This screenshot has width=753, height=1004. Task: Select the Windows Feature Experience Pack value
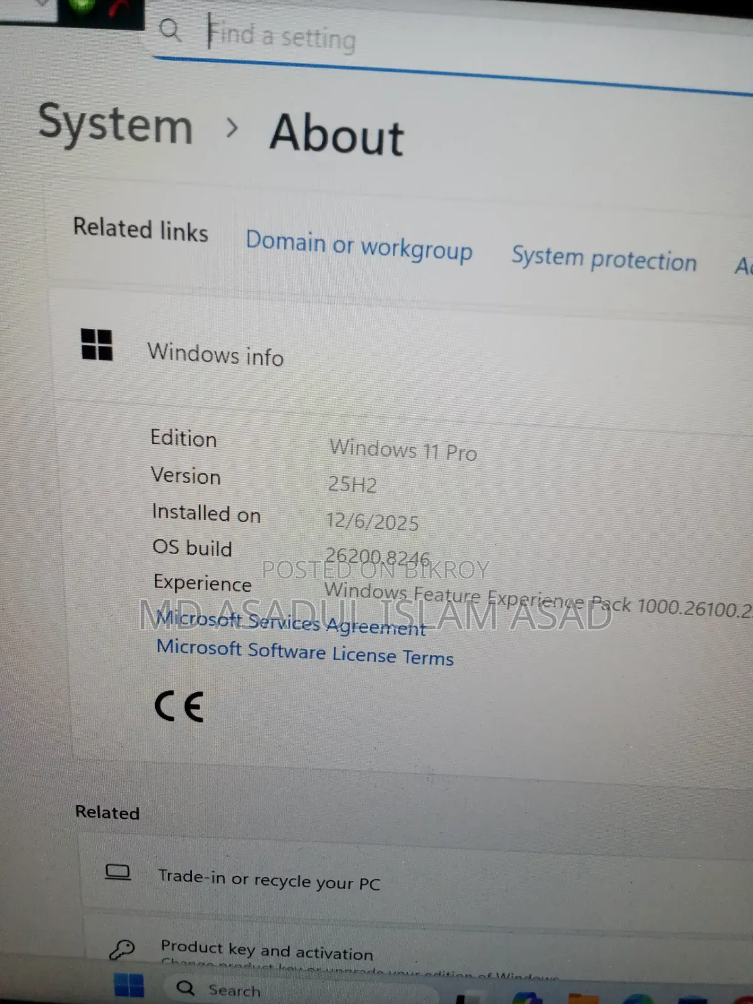(538, 601)
